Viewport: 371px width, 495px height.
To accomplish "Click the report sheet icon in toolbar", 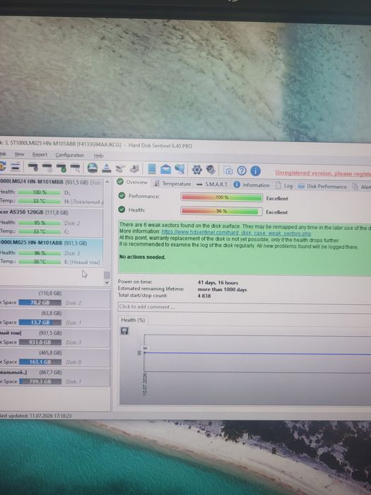I will point(152,169).
